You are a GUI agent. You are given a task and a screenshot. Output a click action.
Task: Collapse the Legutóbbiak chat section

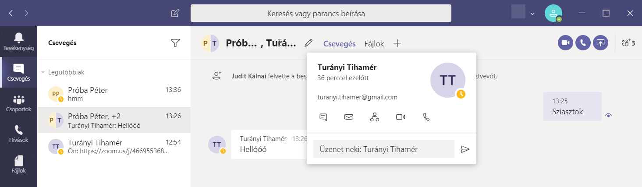click(x=43, y=72)
